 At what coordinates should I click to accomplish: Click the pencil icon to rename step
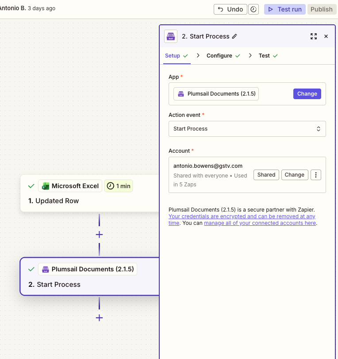pyautogui.click(x=234, y=36)
